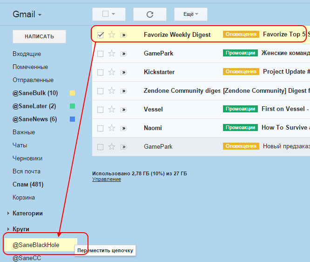This screenshot has width=310, height=262.
Task: Open the Ещё dropdown menu
Action: pyautogui.click(x=191, y=14)
